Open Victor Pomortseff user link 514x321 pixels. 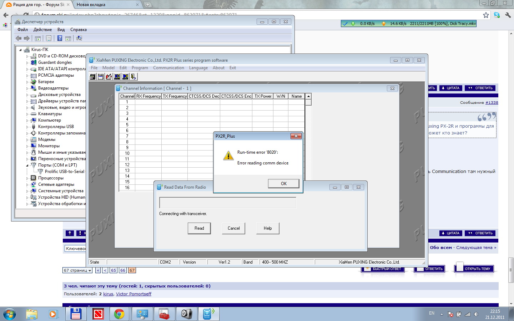133,294
